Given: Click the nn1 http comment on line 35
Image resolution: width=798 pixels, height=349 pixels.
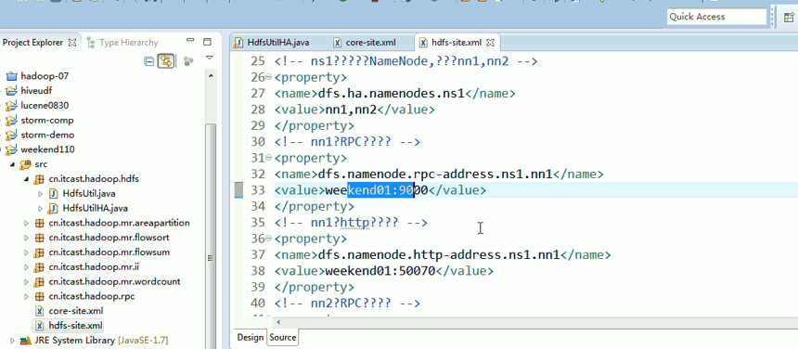Looking at the screenshot, I should 351,223.
